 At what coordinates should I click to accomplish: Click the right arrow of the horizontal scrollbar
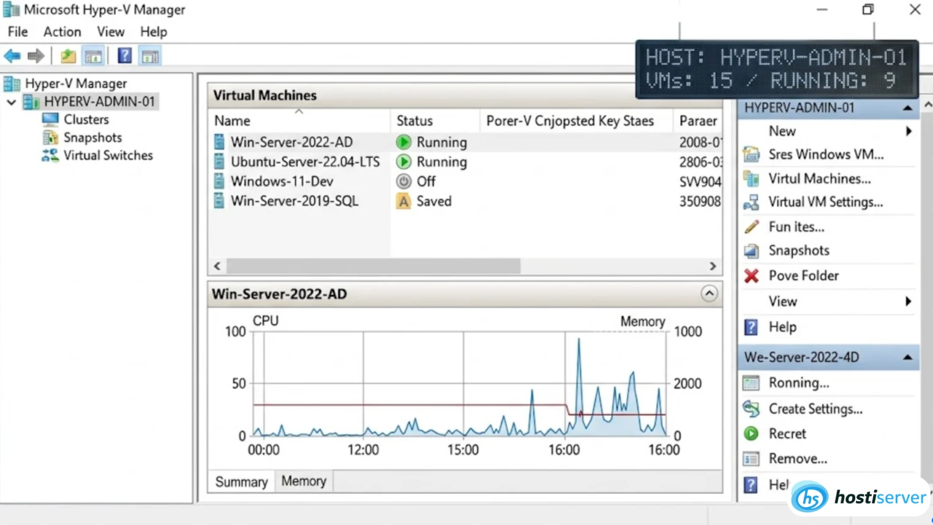pos(713,266)
